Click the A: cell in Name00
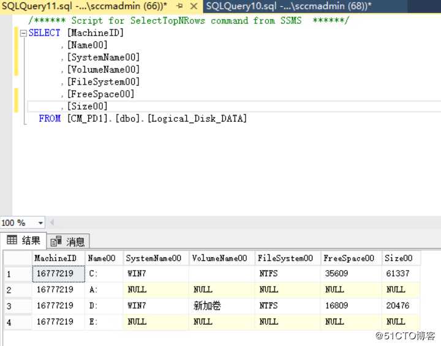The height and width of the screenshot is (346, 441). pyautogui.click(x=104, y=290)
